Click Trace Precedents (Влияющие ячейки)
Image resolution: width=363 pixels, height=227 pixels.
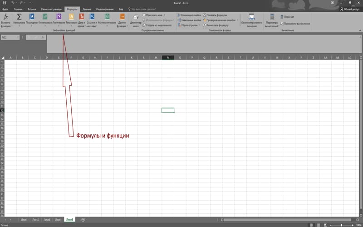coord(189,15)
